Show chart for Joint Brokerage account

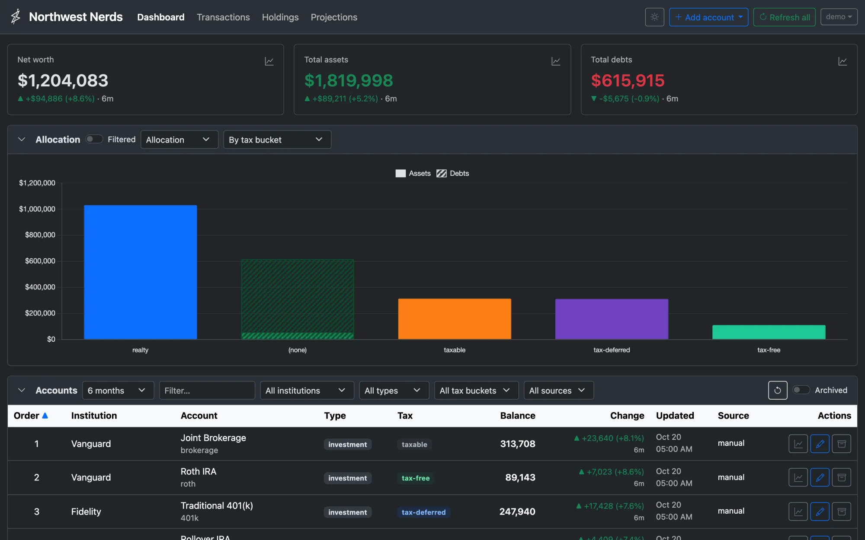tap(798, 444)
